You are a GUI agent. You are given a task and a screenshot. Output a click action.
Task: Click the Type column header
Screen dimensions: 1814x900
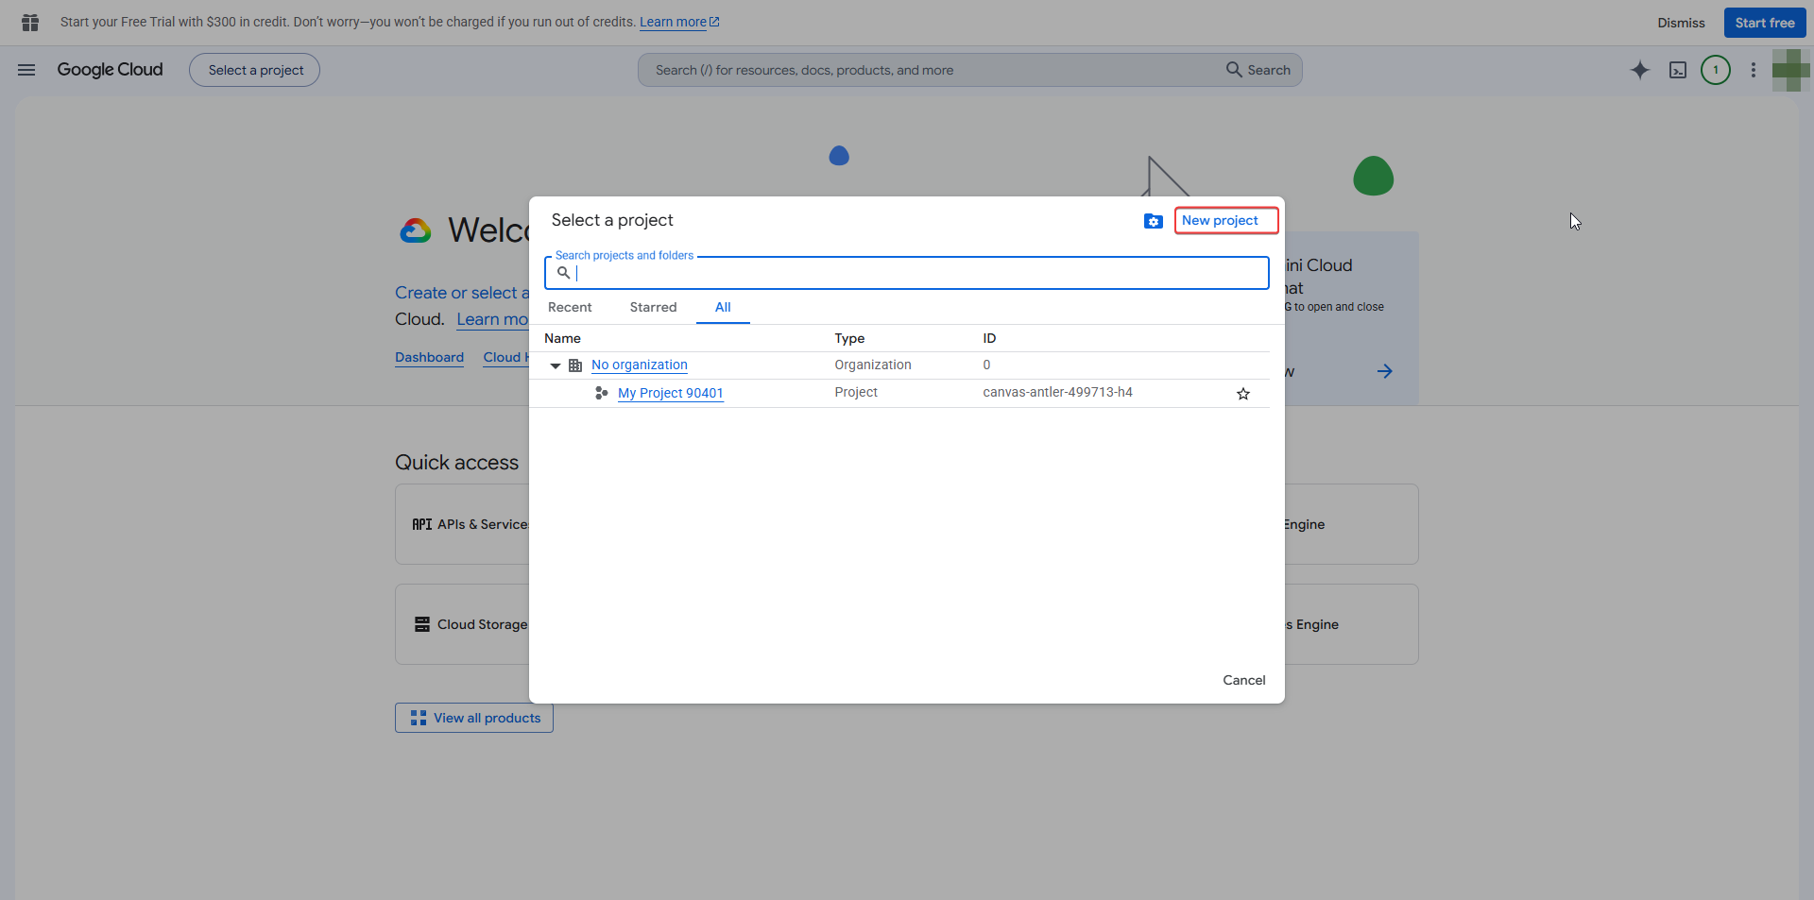coord(849,338)
